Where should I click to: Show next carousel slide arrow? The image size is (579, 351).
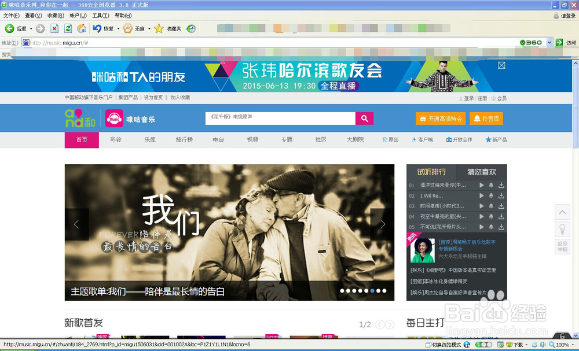click(x=383, y=224)
